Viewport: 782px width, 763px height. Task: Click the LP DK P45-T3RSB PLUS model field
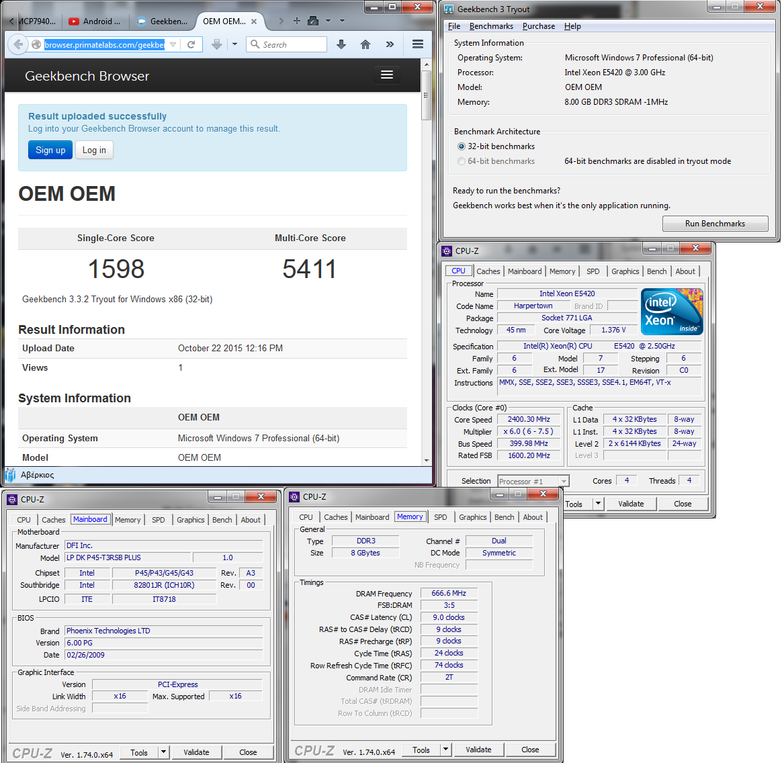[x=127, y=557]
